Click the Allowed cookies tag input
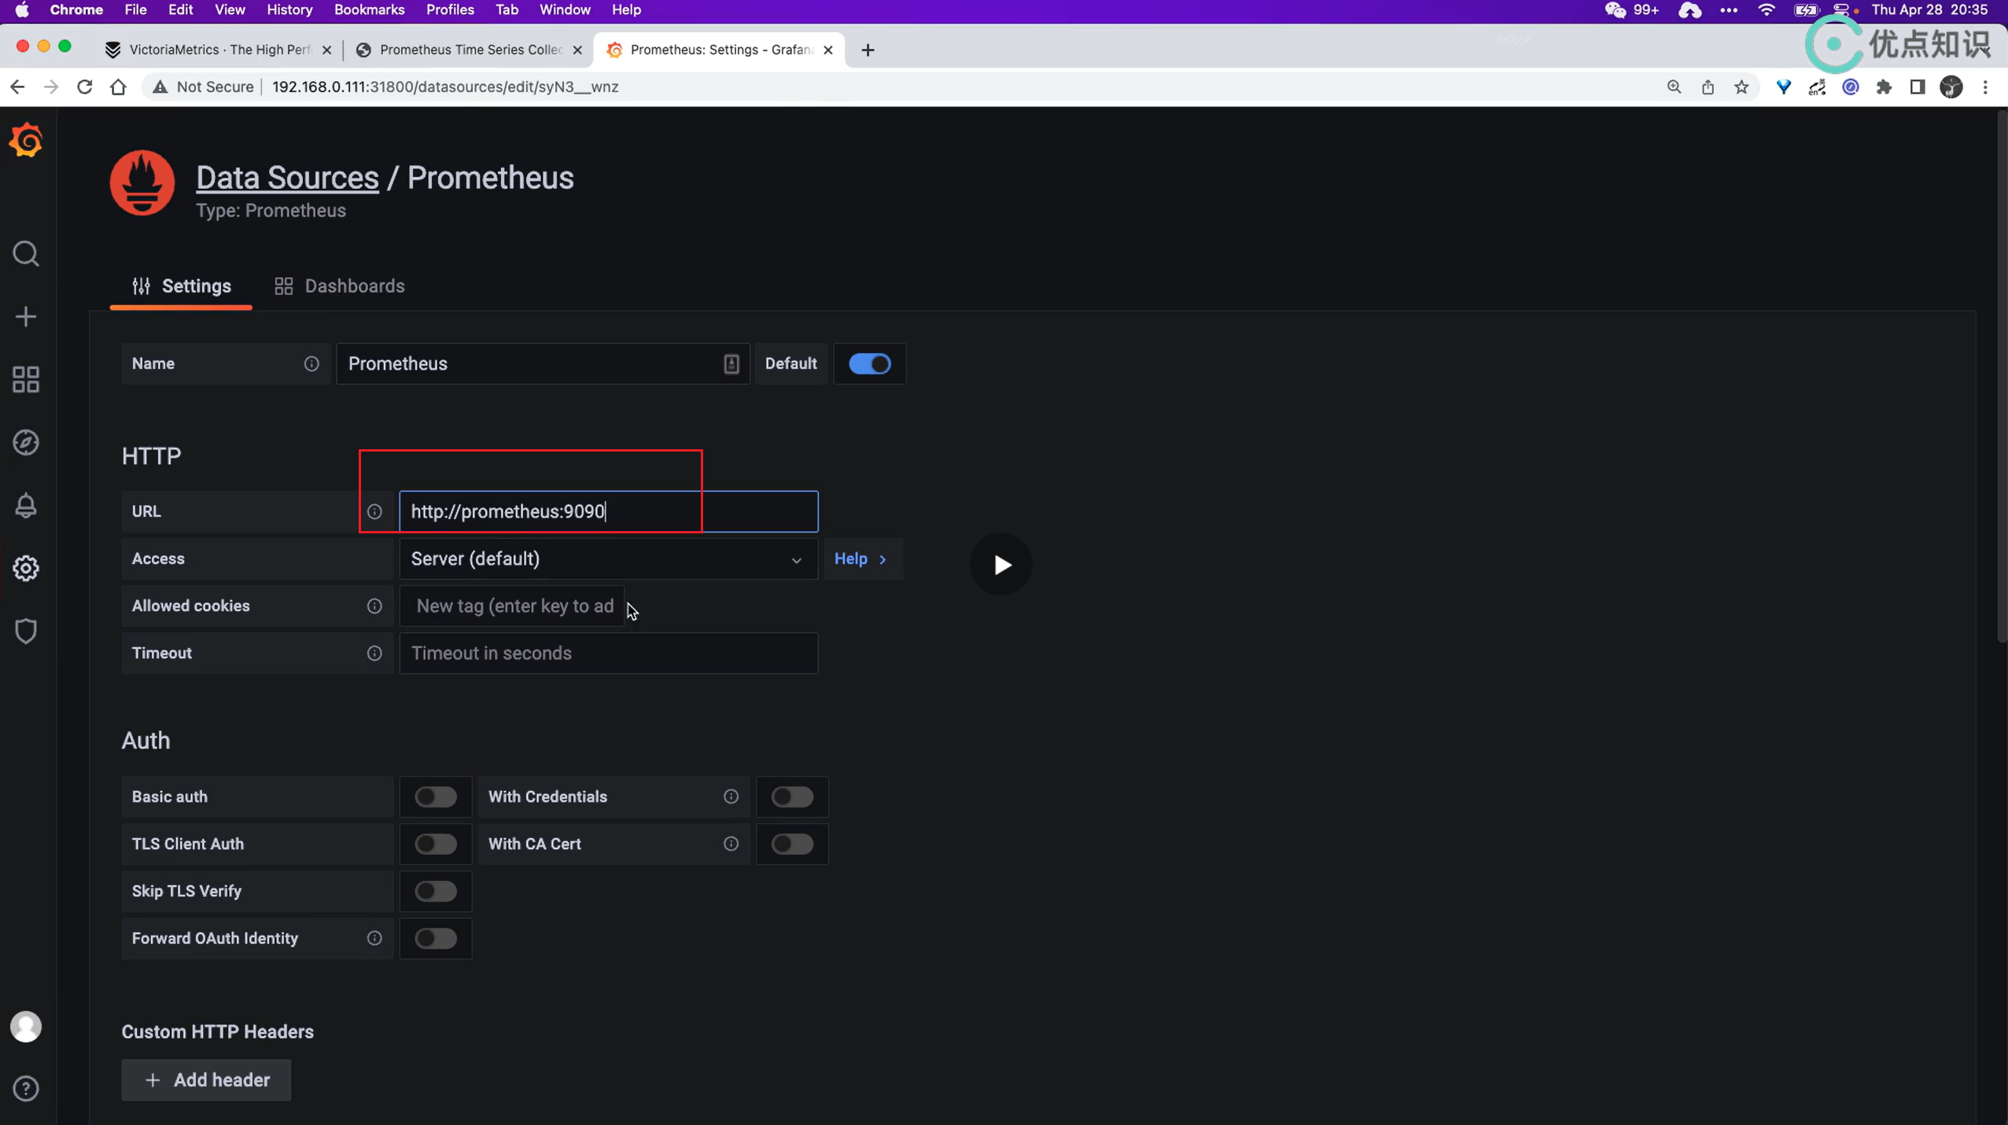 (512, 606)
